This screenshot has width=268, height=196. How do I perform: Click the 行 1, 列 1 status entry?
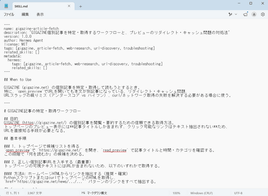[12, 193]
